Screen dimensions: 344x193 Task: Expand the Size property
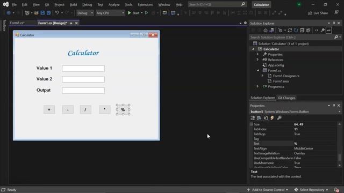[252, 124]
